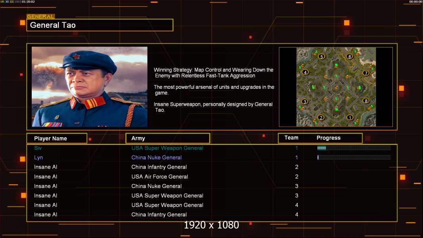
Task: Select player name Lyn
Action: [38, 157]
